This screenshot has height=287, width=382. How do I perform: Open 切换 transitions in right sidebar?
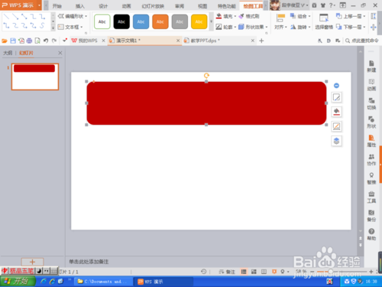(371, 104)
